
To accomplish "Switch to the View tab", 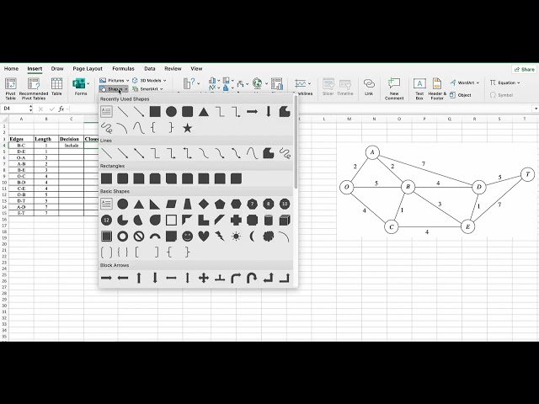I will 196,69.
